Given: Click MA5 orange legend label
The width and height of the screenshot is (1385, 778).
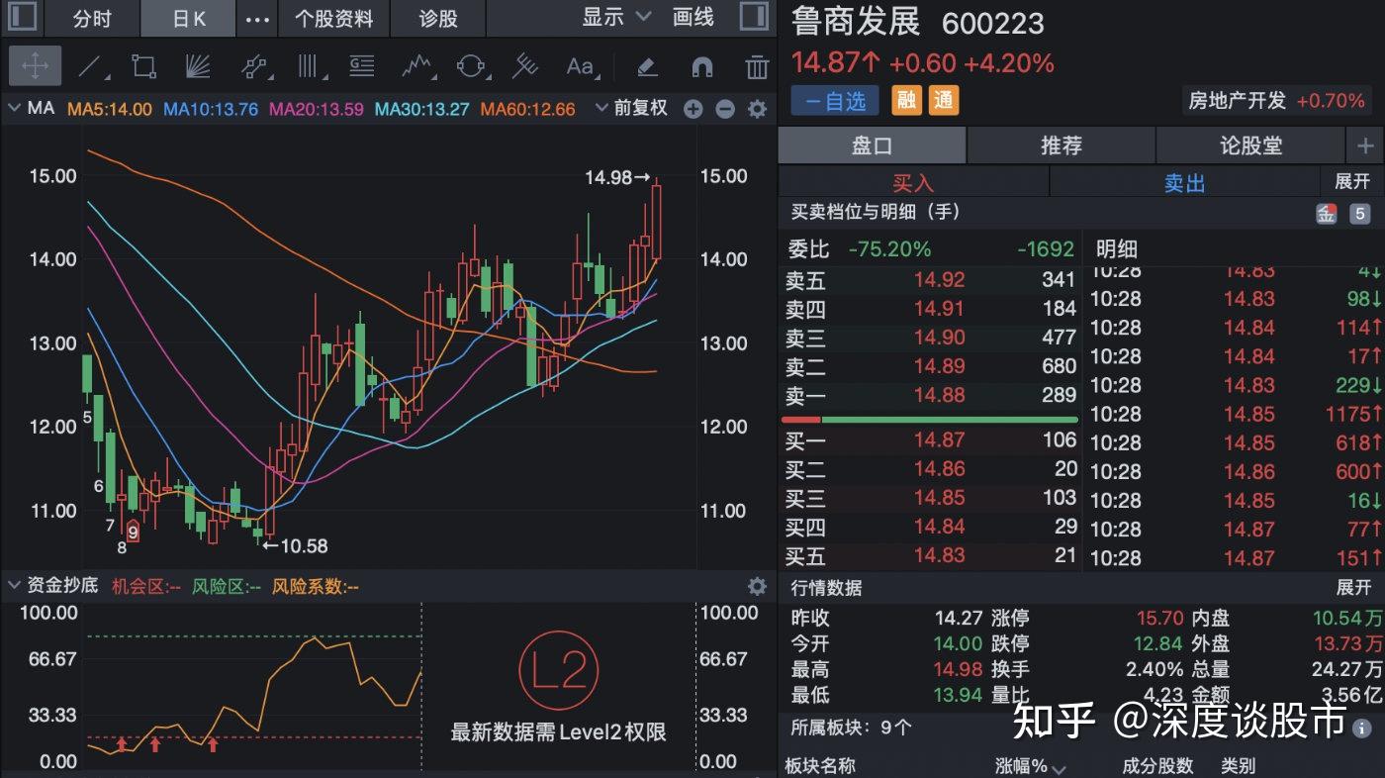Looking at the screenshot, I should click(110, 109).
